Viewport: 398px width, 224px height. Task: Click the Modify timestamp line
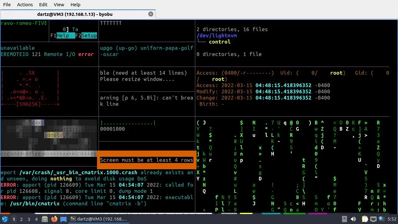pos(263,91)
